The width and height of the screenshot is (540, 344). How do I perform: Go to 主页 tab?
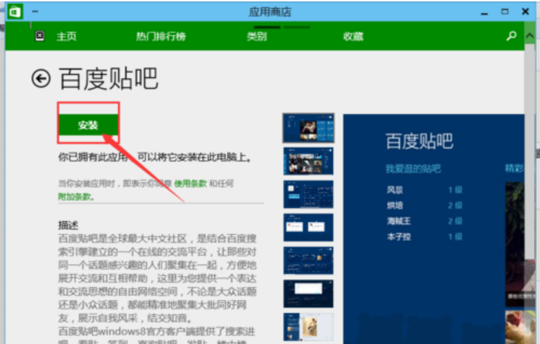click(66, 36)
